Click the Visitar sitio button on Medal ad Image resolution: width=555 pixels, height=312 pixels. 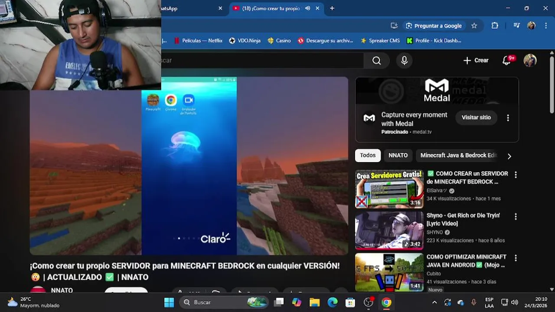tap(476, 117)
